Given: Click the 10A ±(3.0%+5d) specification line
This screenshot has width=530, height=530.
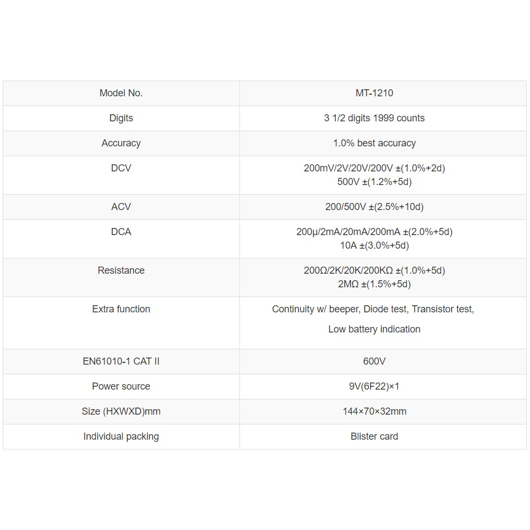Looking at the screenshot, I should click(x=374, y=245).
